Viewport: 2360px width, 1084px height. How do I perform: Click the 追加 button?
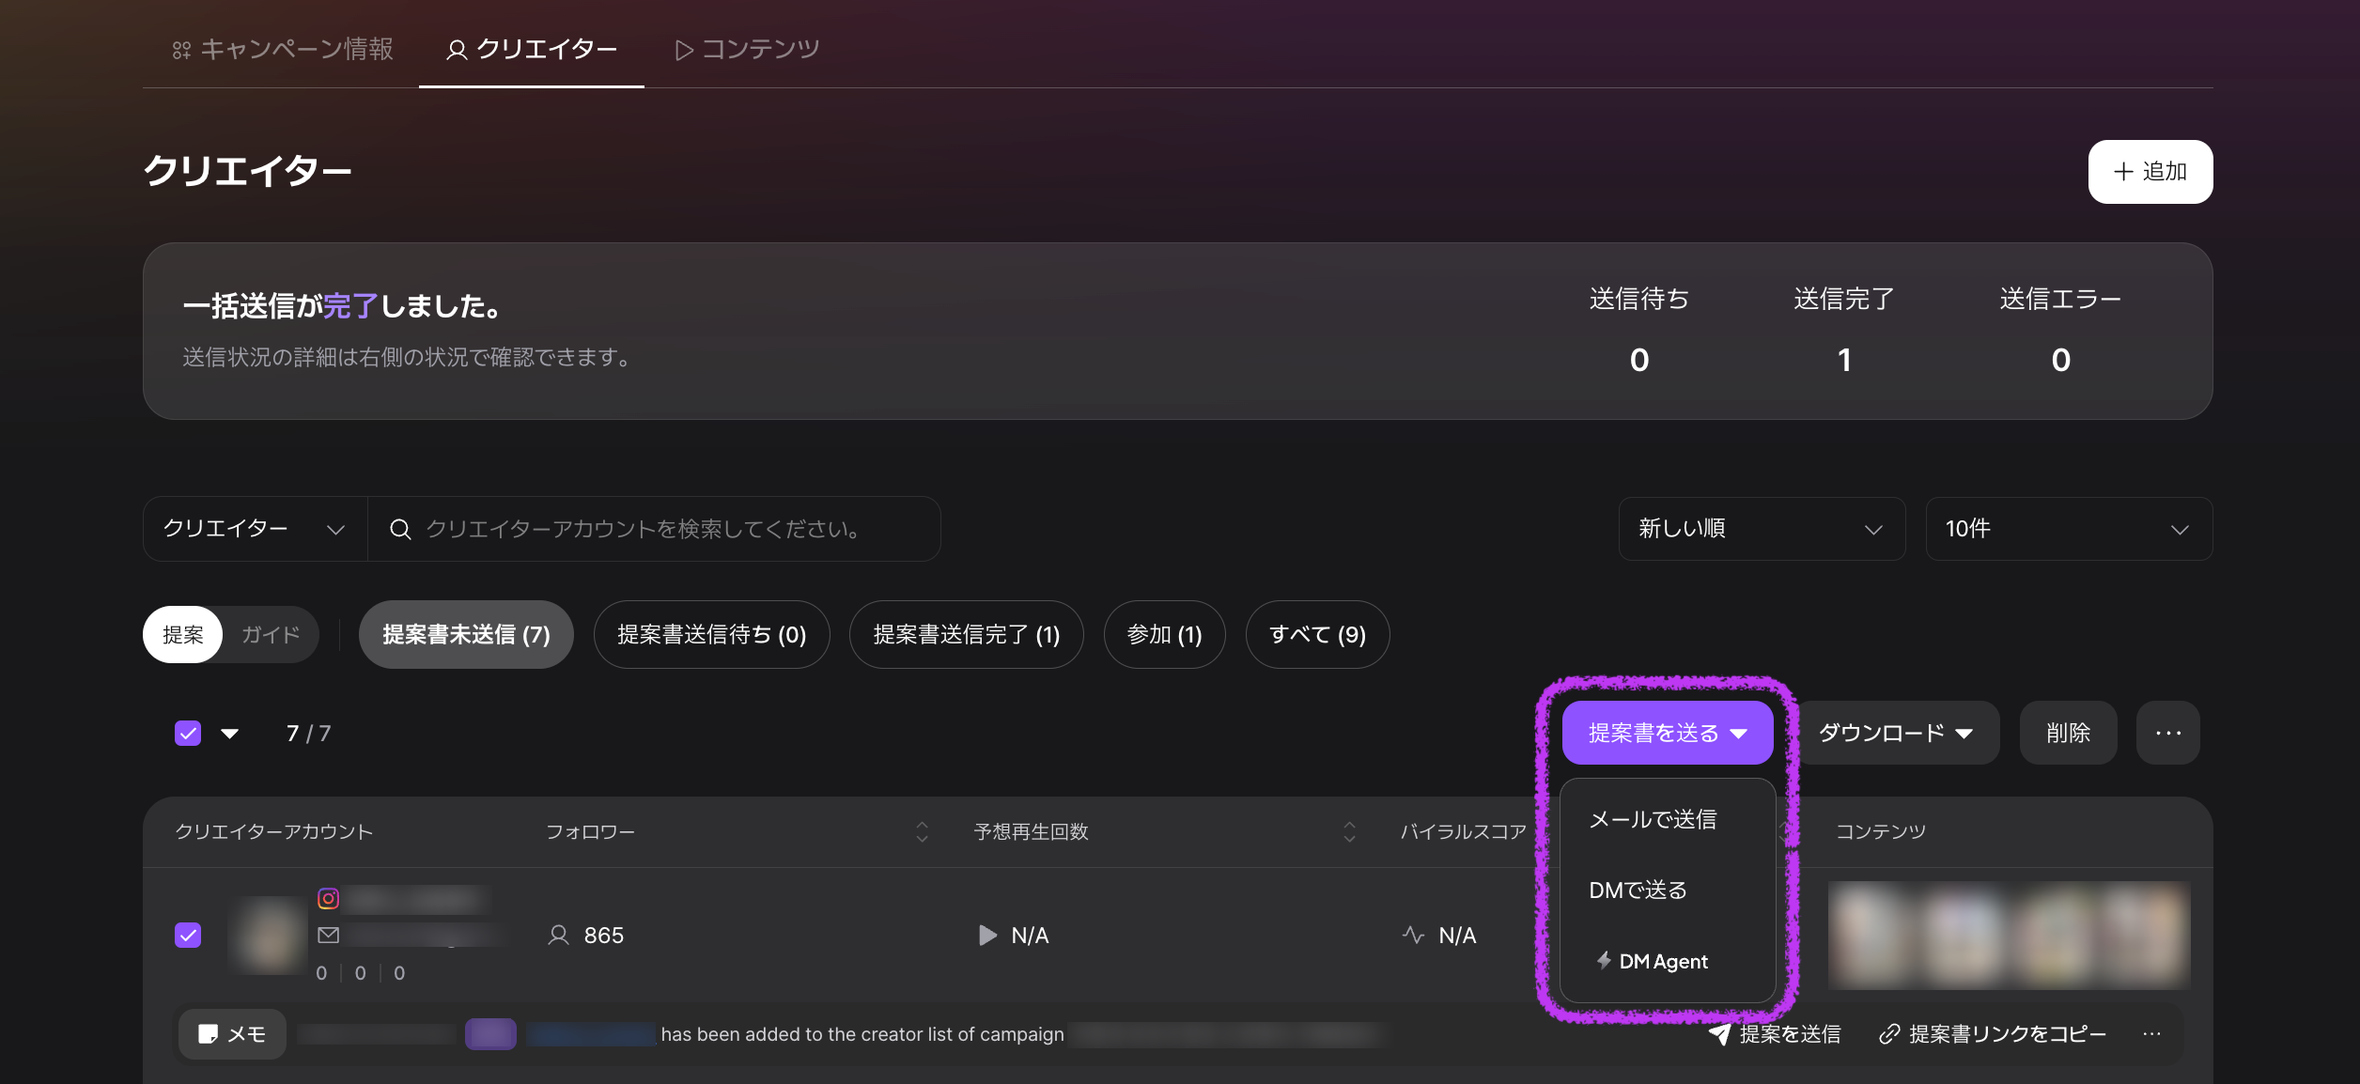click(2150, 172)
